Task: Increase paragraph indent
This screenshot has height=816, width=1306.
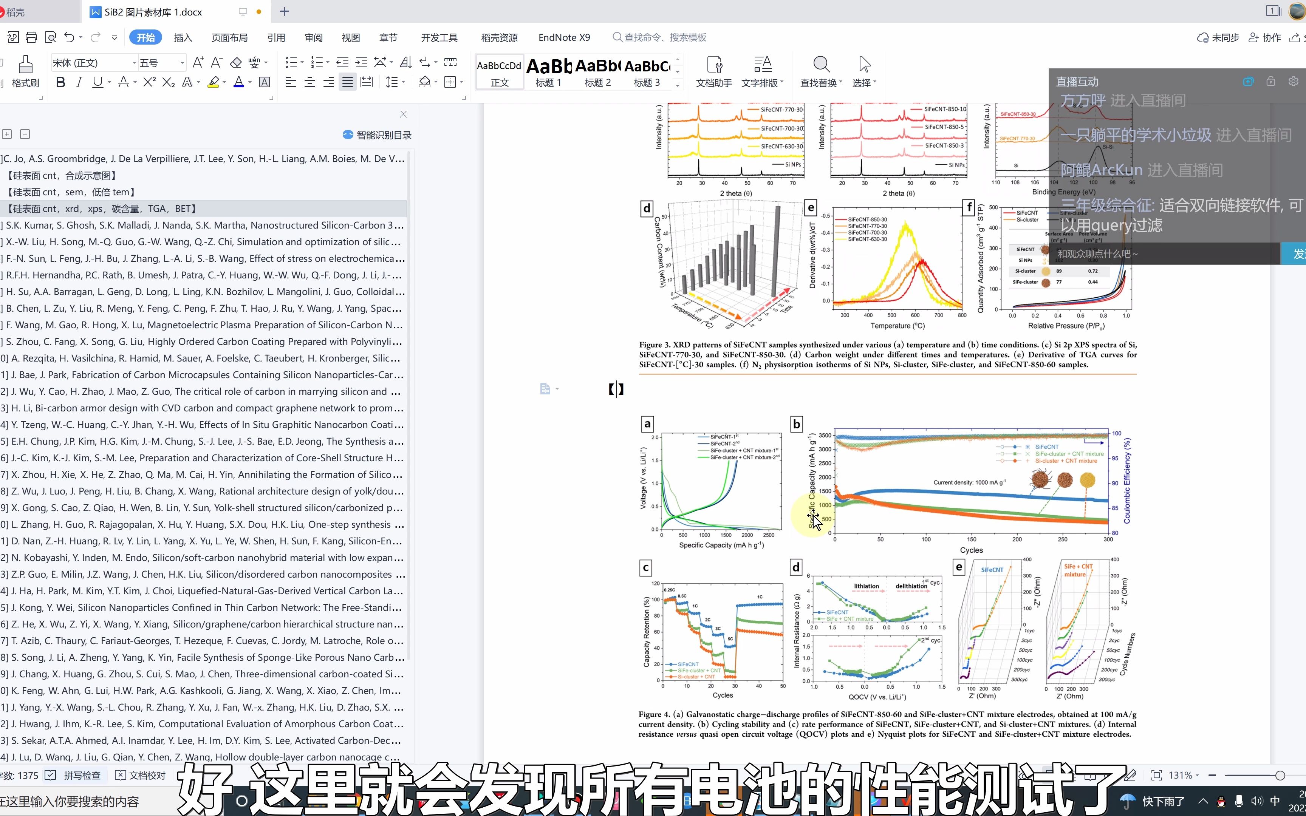Action: click(361, 63)
